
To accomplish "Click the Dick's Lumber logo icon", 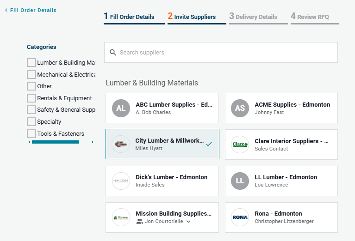I will (x=121, y=181).
